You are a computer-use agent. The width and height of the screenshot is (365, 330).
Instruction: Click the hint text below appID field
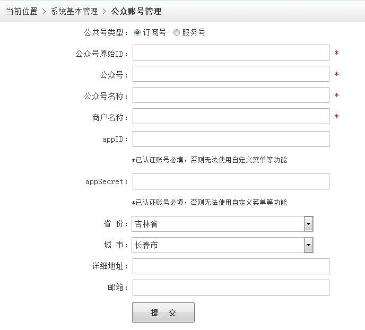209,160
